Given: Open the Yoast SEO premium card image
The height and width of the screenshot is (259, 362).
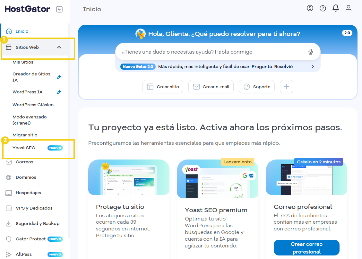Looking at the screenshot, I should pos(218,179).
